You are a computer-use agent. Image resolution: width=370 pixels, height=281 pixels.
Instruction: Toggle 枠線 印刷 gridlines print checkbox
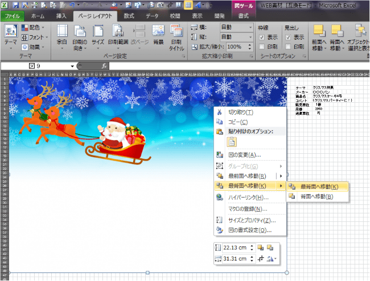(262, 47)
